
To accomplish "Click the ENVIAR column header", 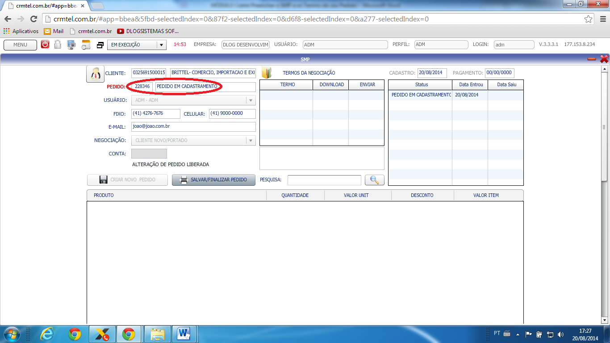I will (x=367, y=85).
